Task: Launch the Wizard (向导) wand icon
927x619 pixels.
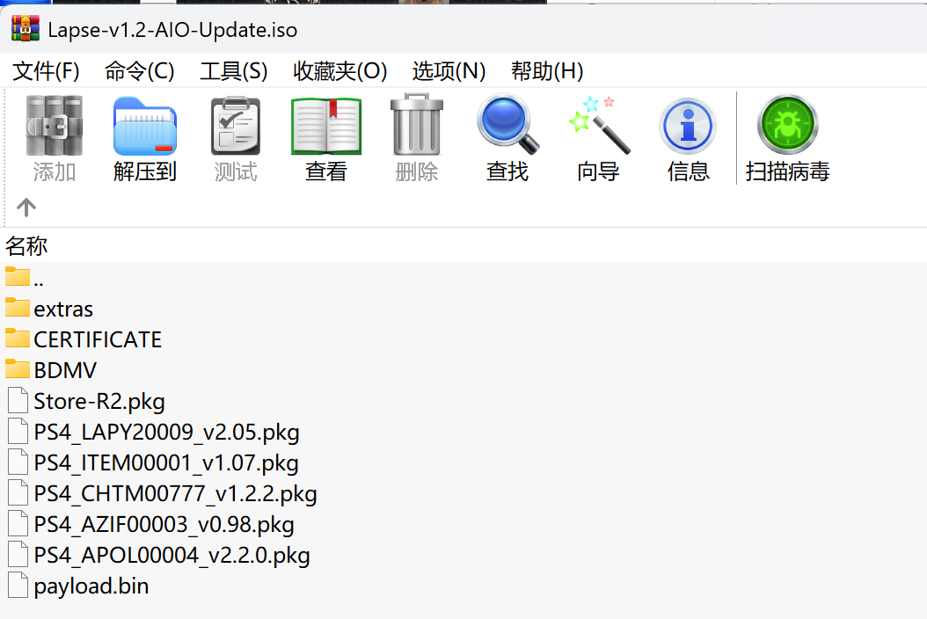Action: [x=598, y=125]
